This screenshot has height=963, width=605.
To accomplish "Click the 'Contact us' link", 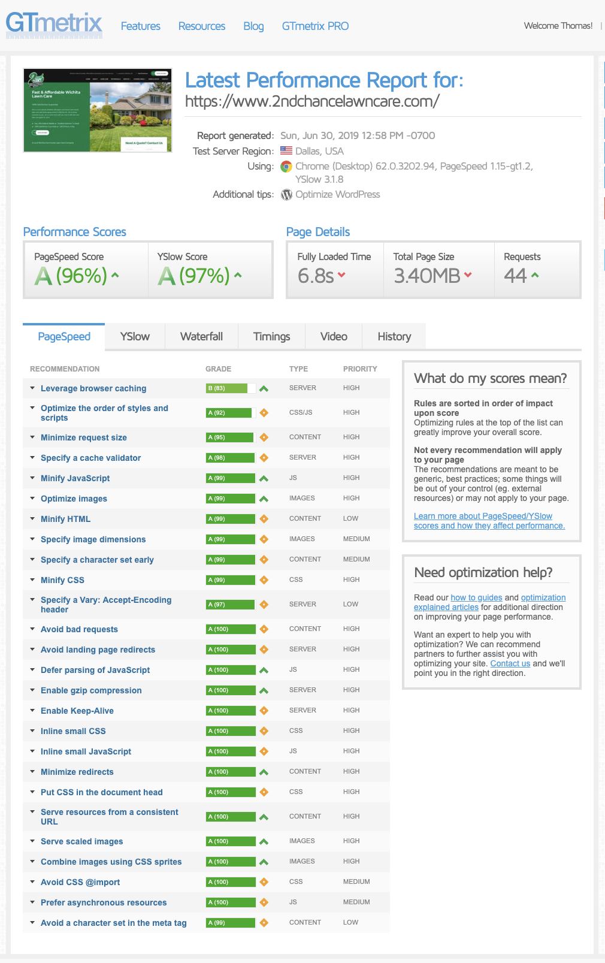I will coord(510,663).
